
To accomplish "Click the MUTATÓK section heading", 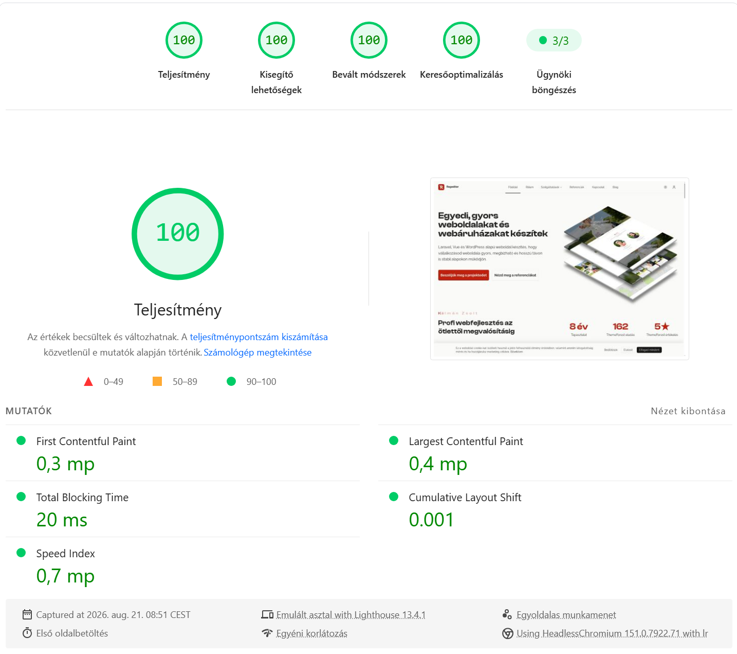I will tap(29, 411).
